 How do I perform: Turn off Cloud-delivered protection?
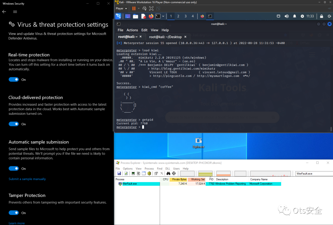point(14,124)
